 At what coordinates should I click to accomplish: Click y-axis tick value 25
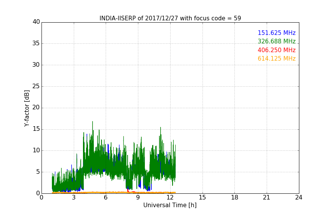[36, 86]
